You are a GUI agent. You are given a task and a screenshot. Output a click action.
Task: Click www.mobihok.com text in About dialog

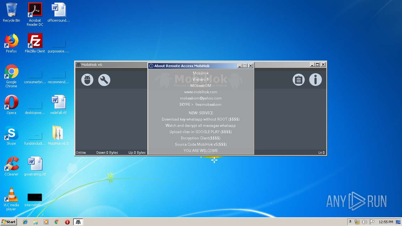point(201,92)
